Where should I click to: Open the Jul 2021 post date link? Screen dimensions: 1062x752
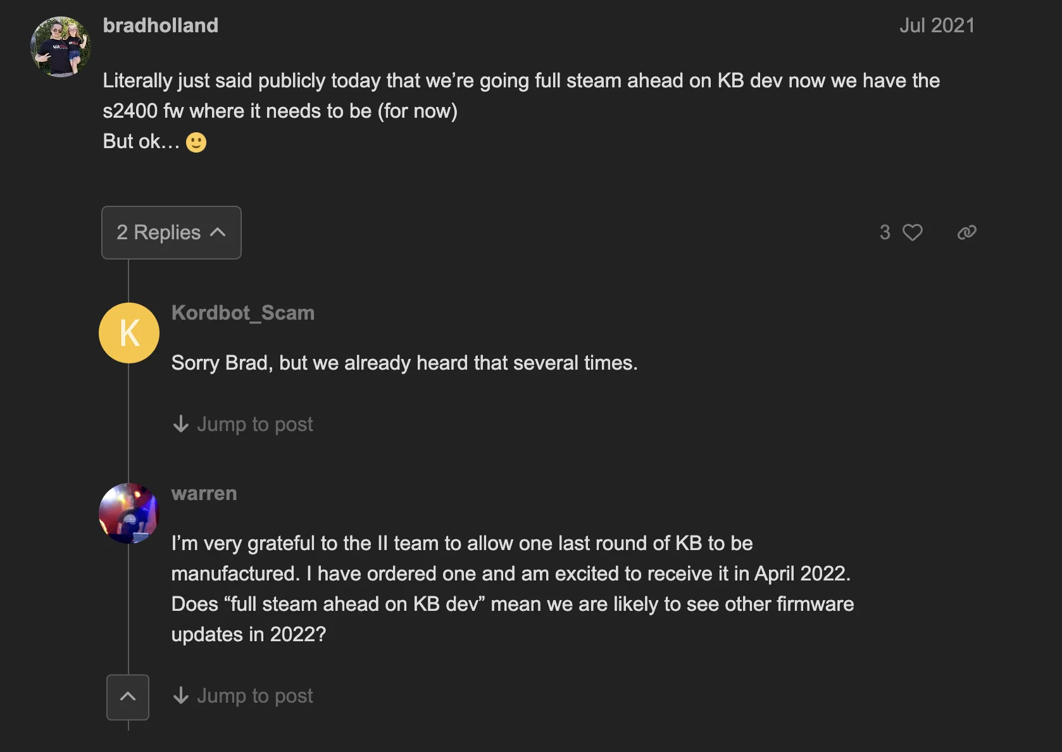click(937, 25)
